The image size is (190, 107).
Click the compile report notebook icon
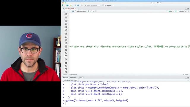click(x=95, y=11)
